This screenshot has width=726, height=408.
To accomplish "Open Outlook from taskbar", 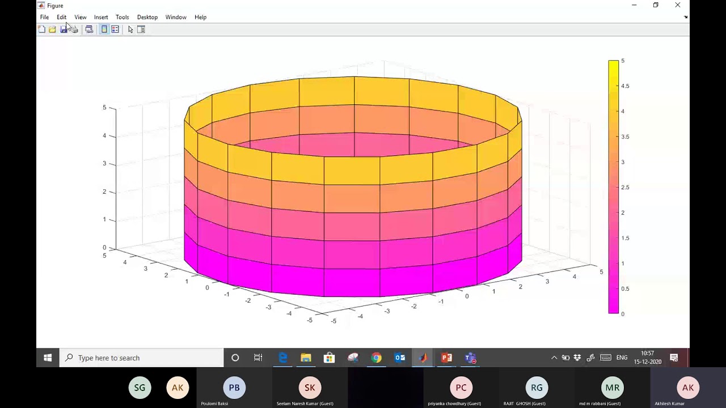I will click(400, 358).
